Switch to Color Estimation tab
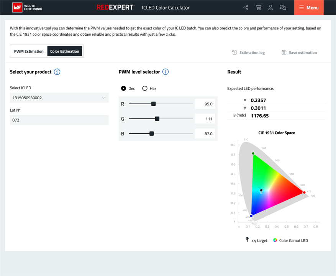 coord(64,51)
